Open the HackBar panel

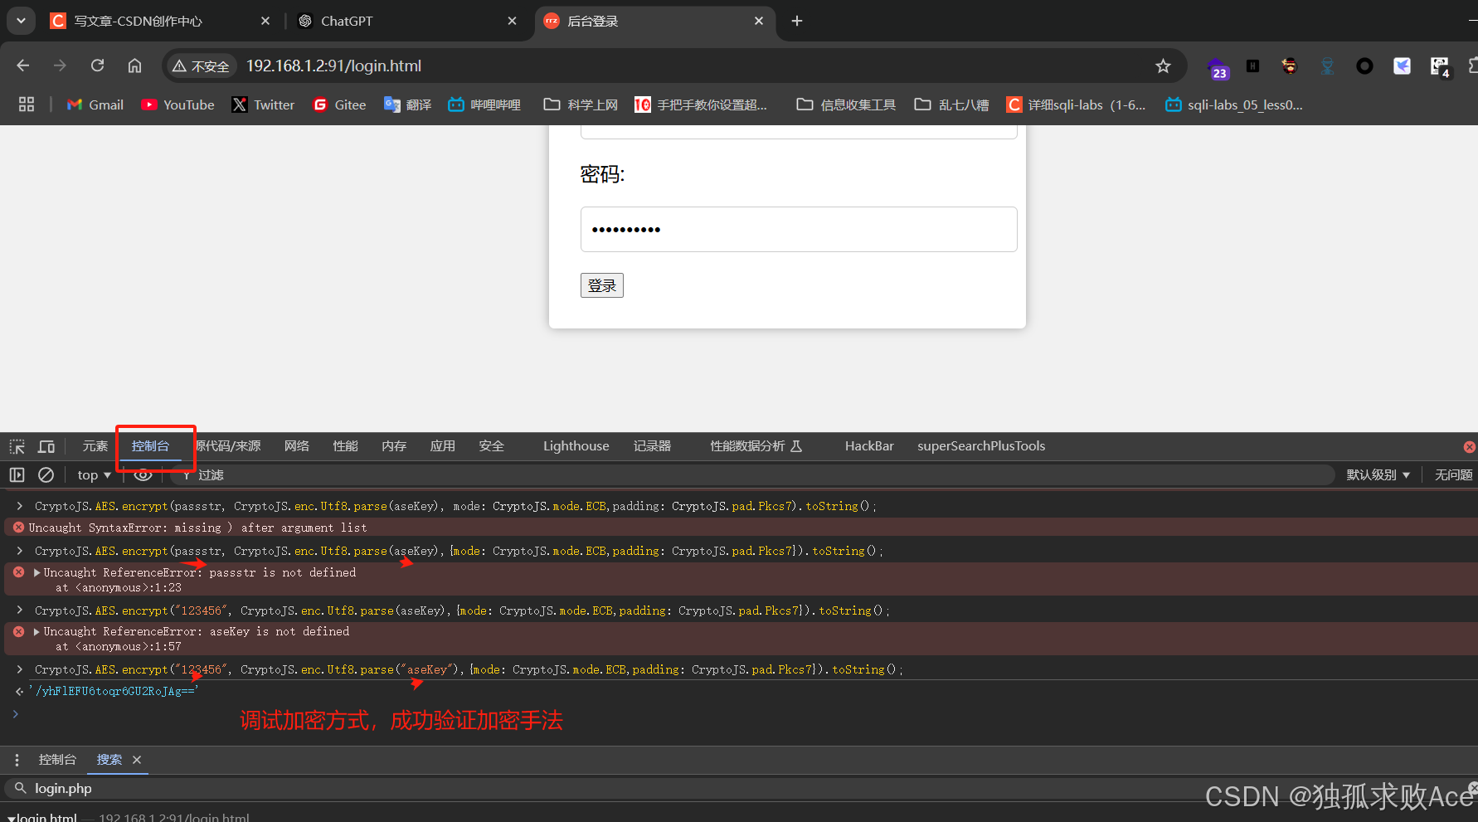pyautogui.click(x=868, y=446)
